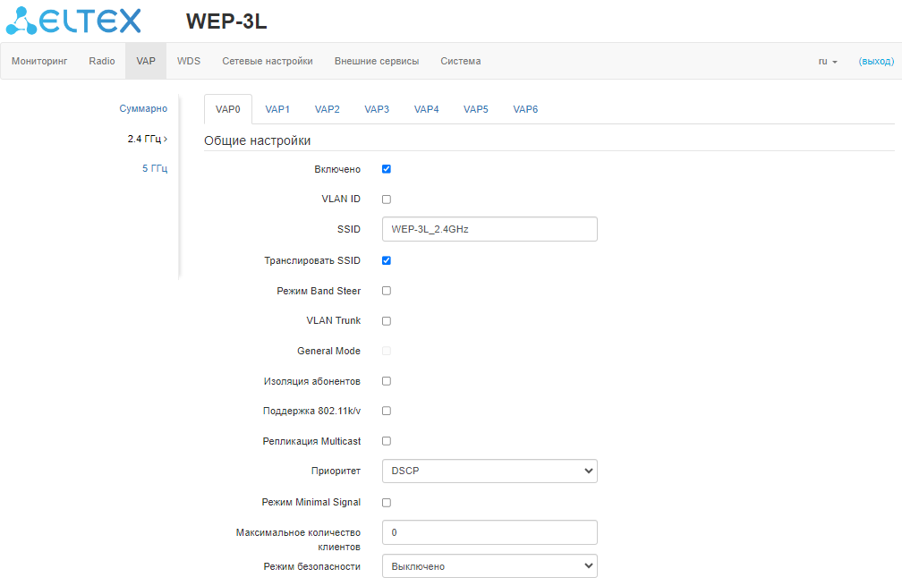Select the 5 ГГц sidebar link

point(155,168)
